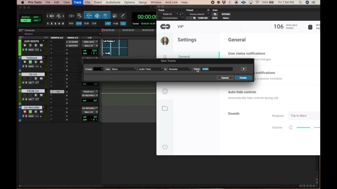Recall zoom preset 1

(48, 24)
